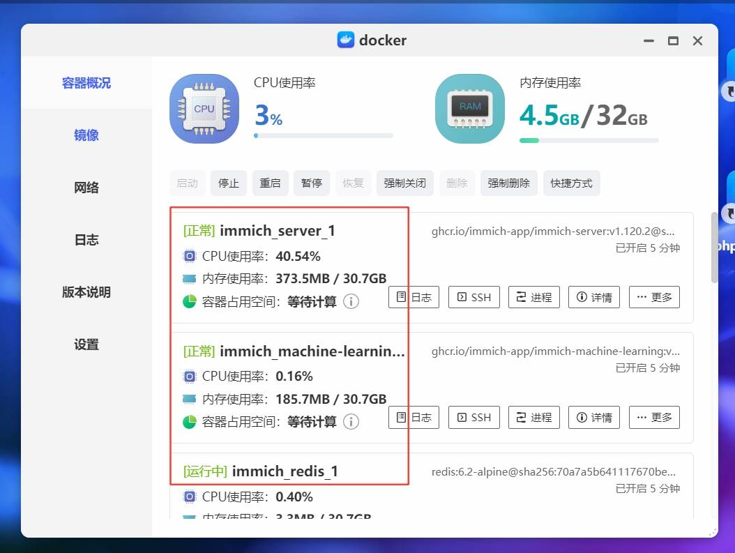Click the CPU使用率 progress bar
The image size is (735, 553).
pos(324,135)
